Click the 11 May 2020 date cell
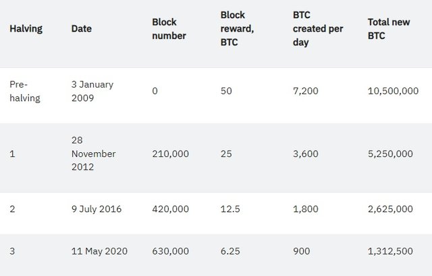432x276 pixels. click(x=99, y=251)
